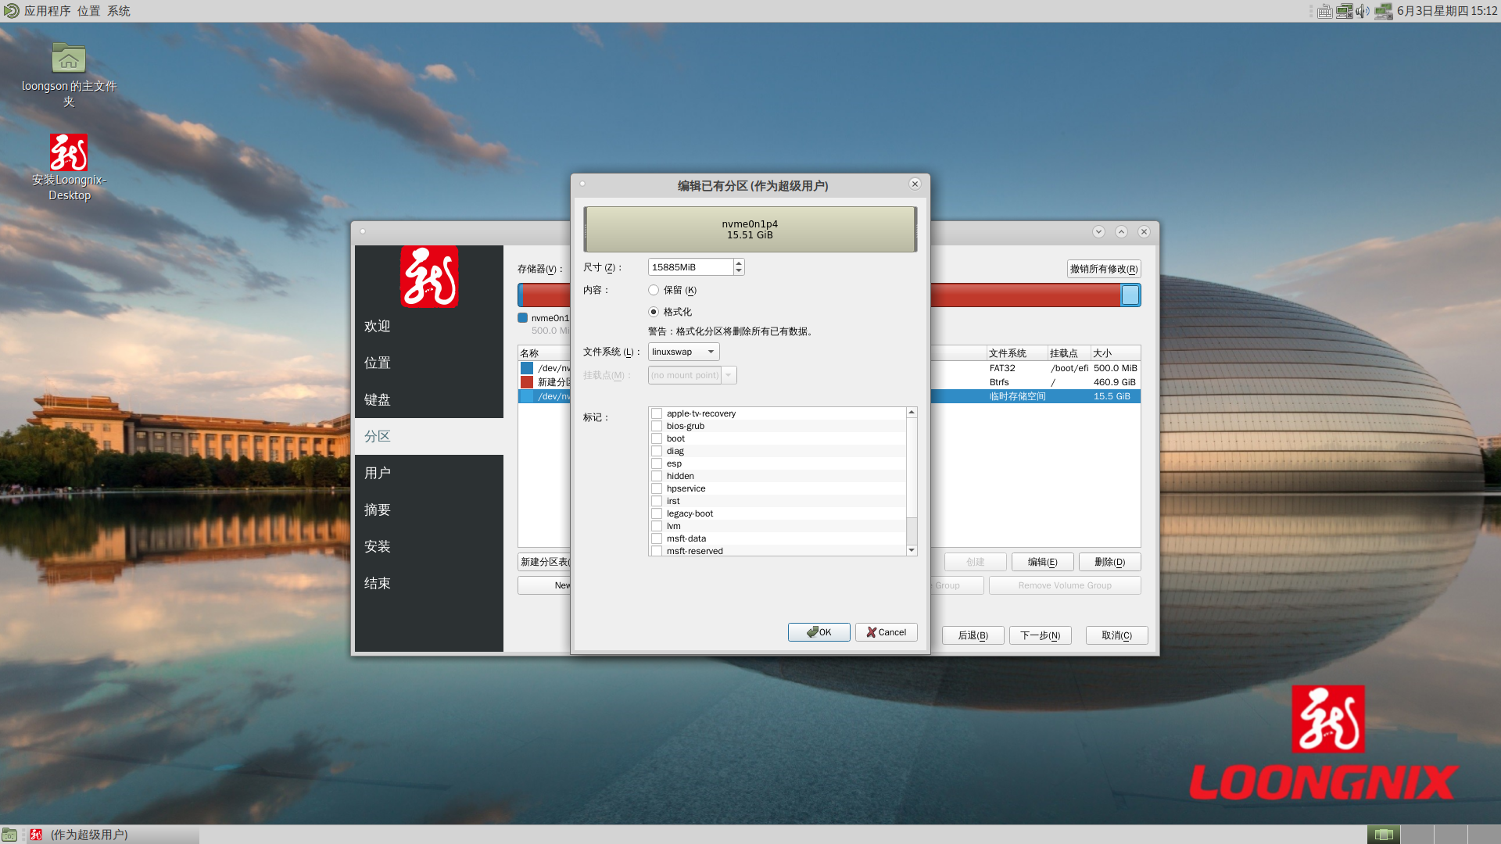Screen dimensions: 1501x844
Task: Click the application launcher icon top left
Action: [x=12, y=10]
